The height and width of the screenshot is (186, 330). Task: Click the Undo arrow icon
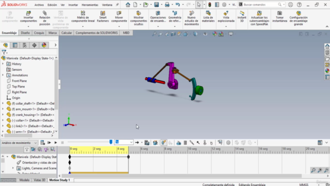[177, 5]
